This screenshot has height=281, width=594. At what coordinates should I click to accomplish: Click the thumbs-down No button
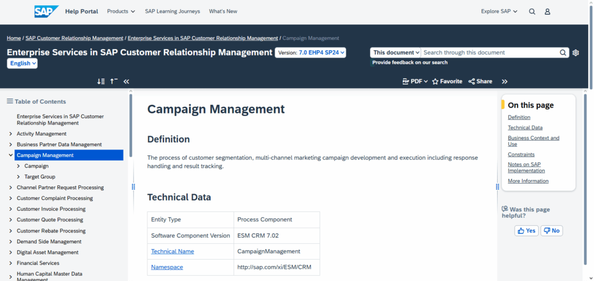[552, 231]
